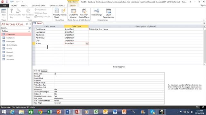Select the Customers table

(x=16, y=38)
